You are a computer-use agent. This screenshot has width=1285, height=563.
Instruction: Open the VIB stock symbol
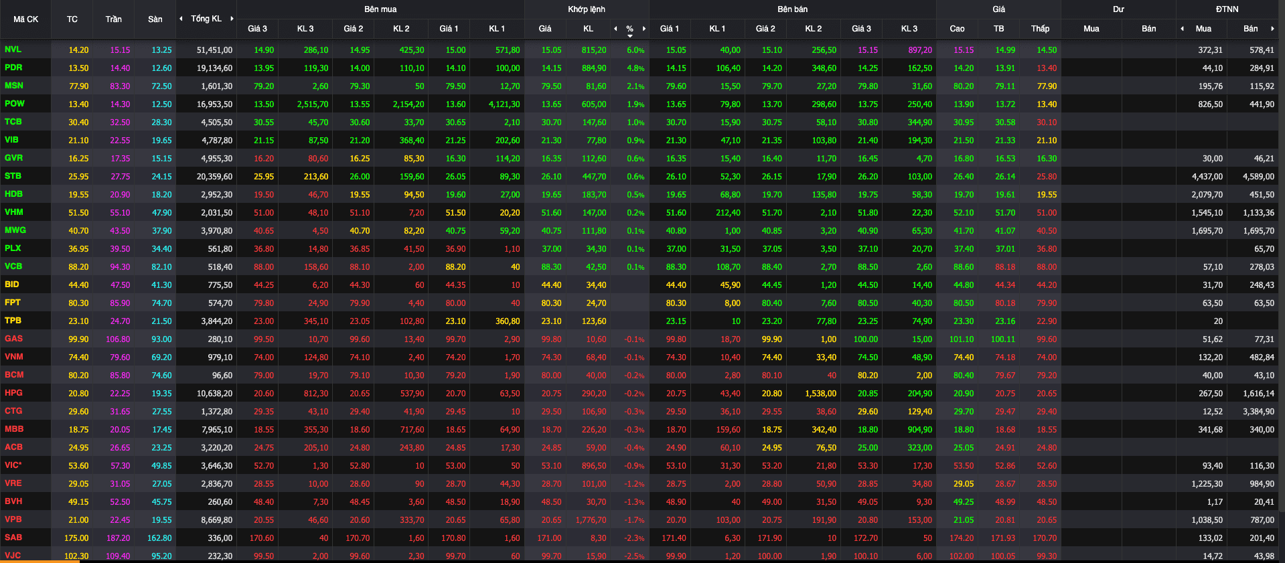tap(11, 140)
